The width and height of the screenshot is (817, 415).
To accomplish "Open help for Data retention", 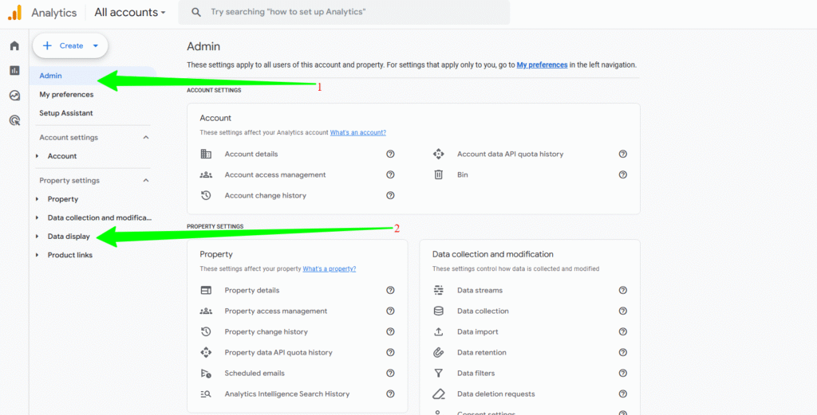I will pyautogui.click(x=622, y=353).
